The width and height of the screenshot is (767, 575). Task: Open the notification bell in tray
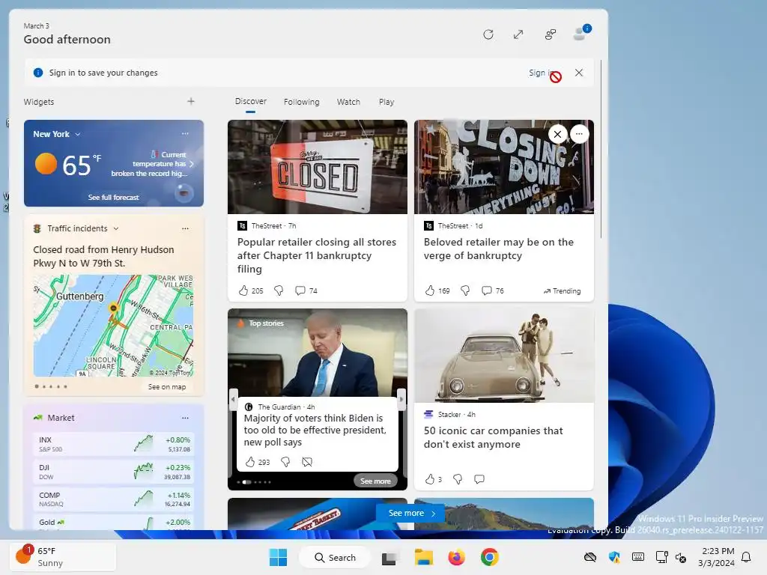[747, 557]
